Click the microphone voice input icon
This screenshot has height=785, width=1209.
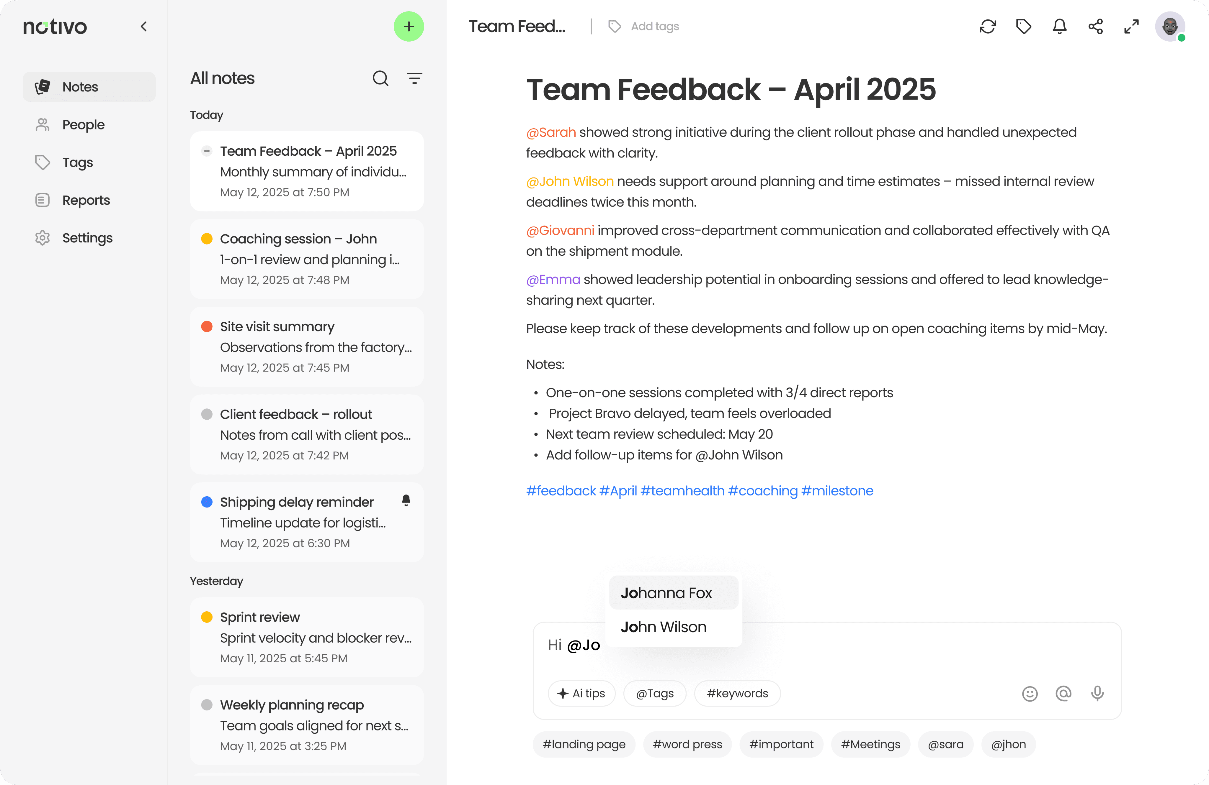click(1097, 693)
